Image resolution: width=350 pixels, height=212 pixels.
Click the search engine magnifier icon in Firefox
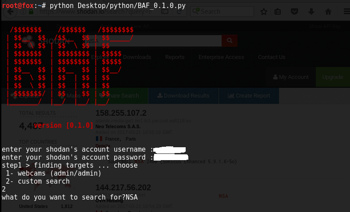[x=196, y=11]
